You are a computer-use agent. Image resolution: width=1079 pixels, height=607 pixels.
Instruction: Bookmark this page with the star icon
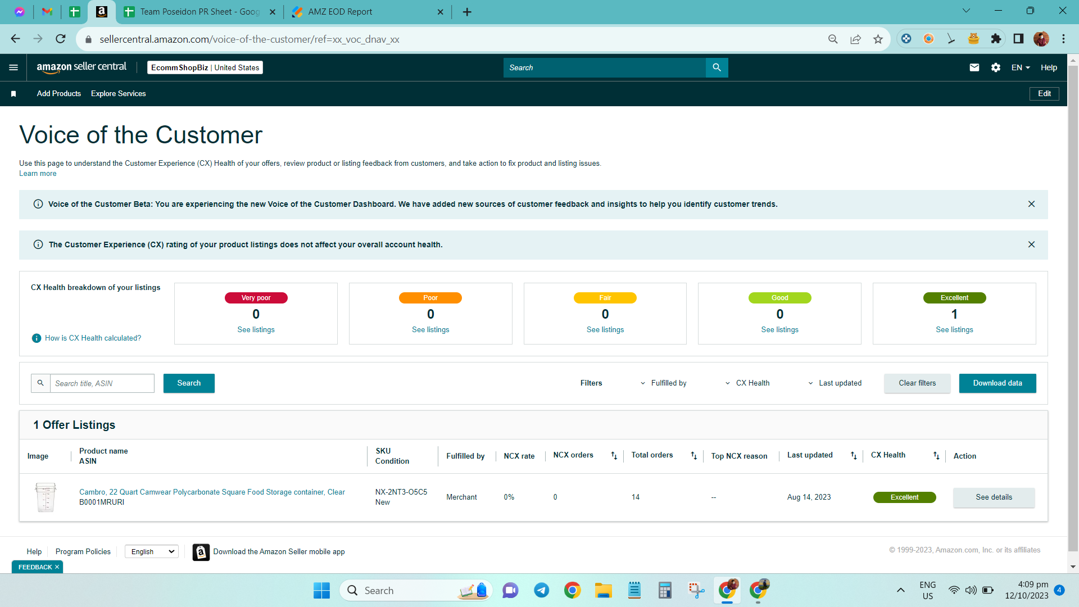[878, 39]
